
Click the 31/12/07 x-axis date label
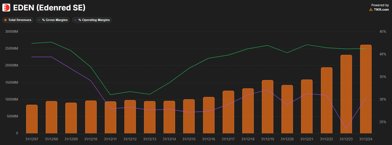click(32, 139)
